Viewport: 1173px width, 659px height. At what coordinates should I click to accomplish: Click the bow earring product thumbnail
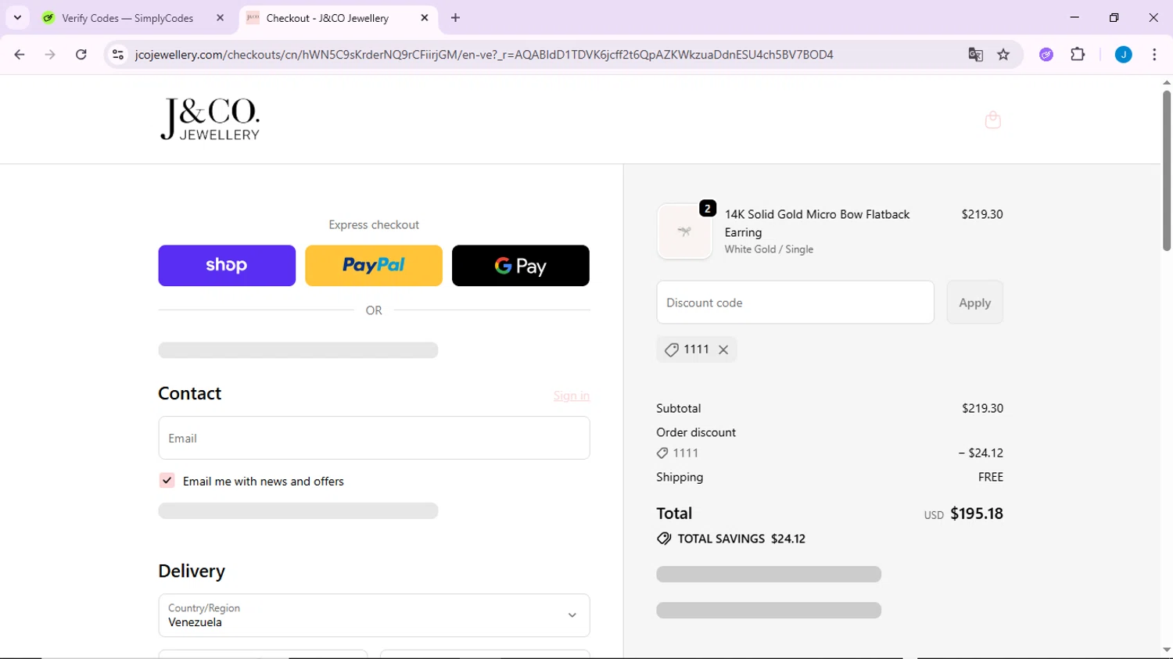click(684, 231)
